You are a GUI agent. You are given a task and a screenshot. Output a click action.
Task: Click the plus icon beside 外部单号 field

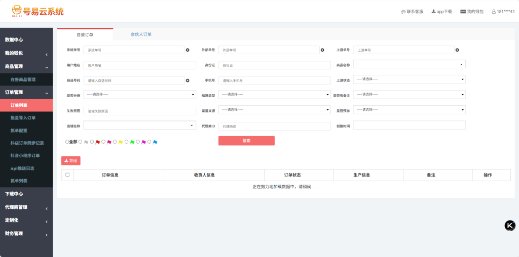coord(322,50)
